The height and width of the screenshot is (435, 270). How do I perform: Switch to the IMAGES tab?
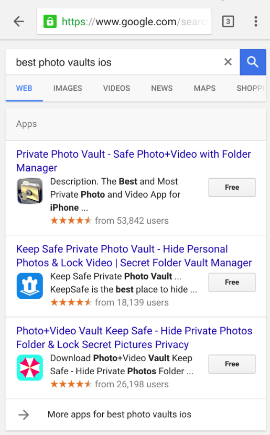pos(68,88)
